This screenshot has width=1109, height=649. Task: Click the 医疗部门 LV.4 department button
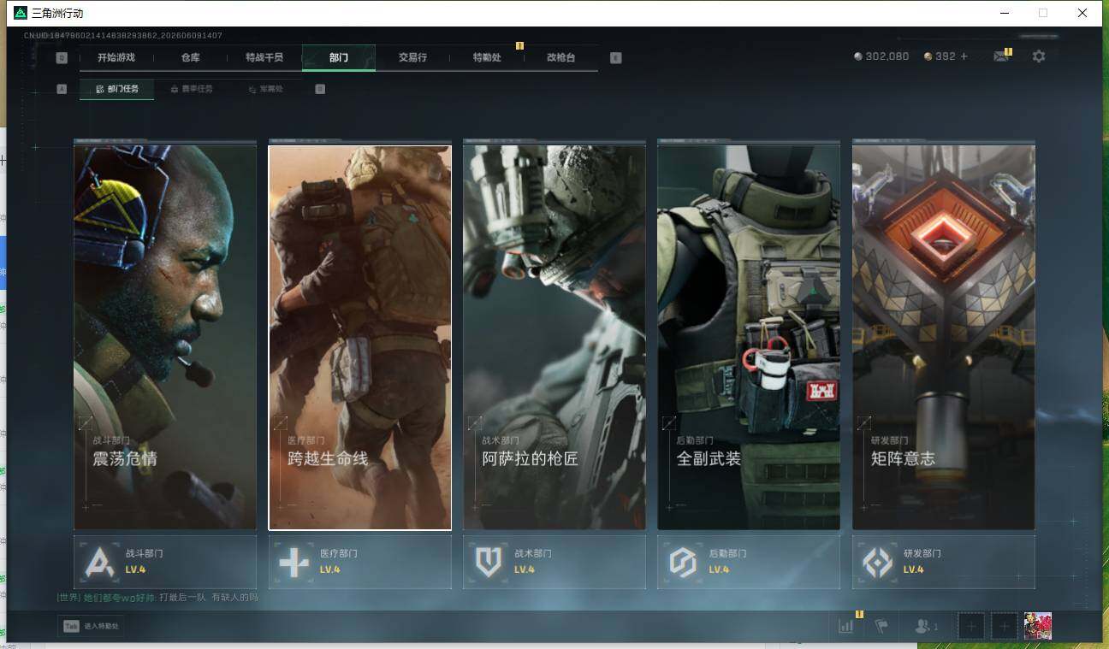tap(360, 562)
